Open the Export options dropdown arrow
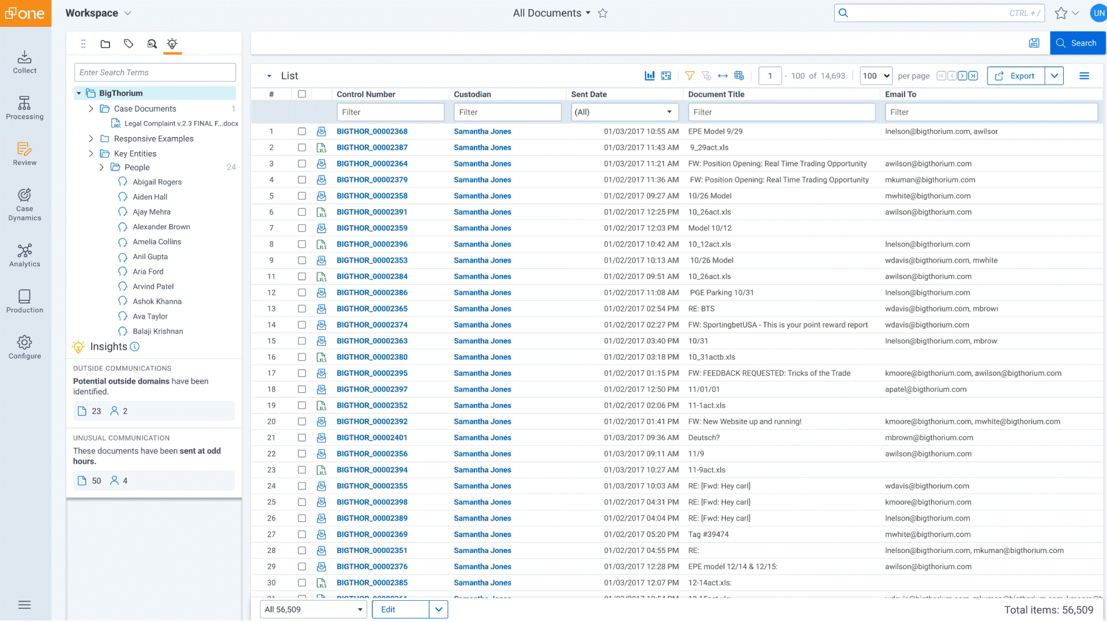Viewport: 1107px width, 622px height. click(1054, 76)
